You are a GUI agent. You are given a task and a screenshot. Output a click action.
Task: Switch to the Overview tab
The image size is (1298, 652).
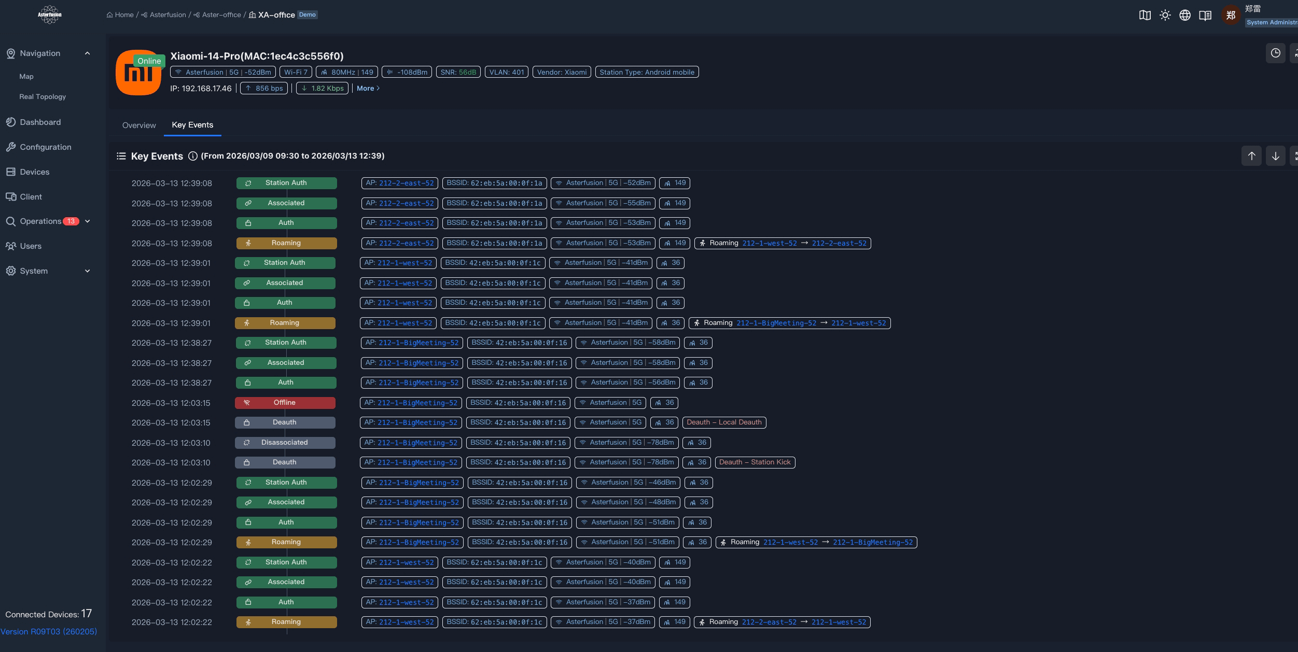pyautogui.click(x=139, y=125)
